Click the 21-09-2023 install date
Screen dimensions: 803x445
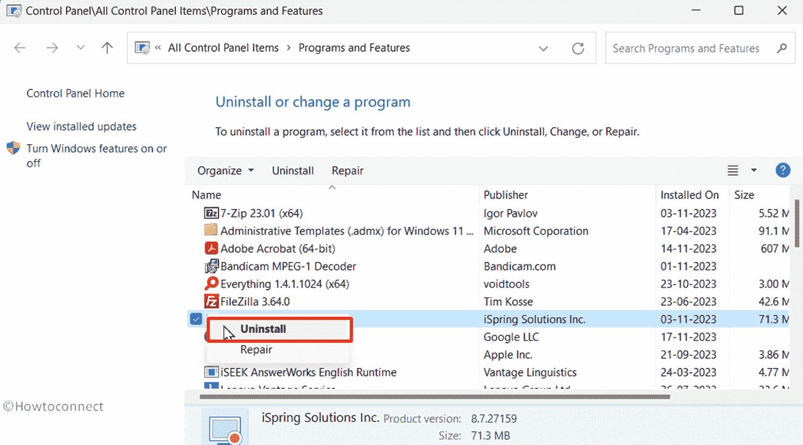pos(688,355)
